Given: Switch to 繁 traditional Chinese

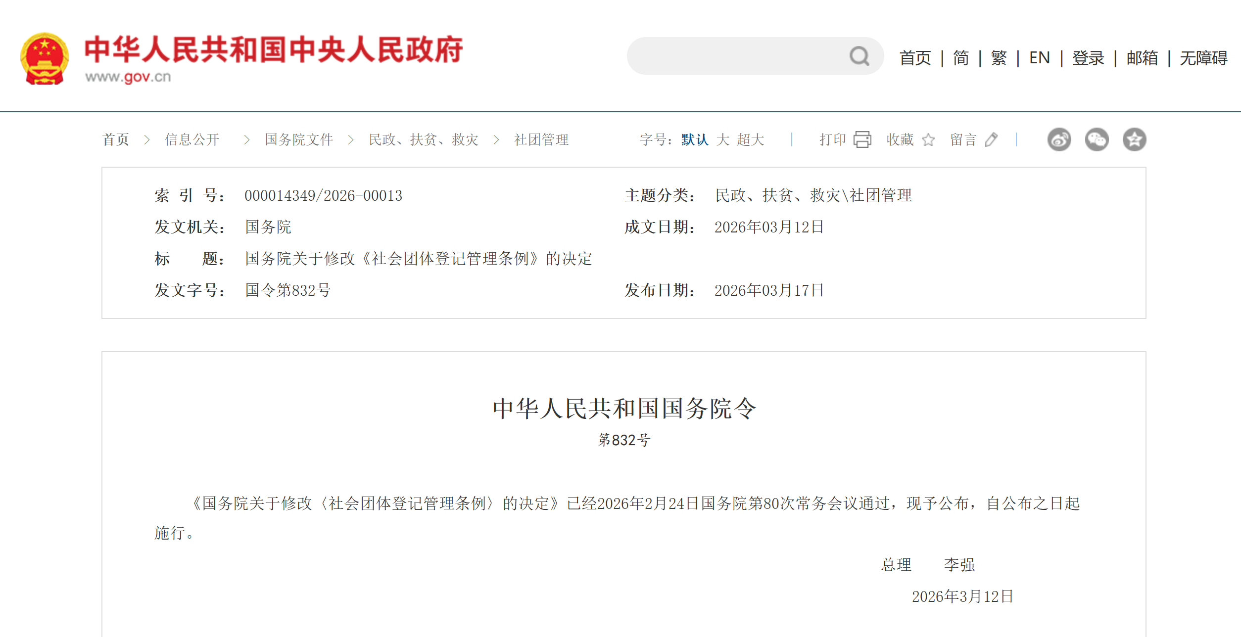Looking at the screenshot, I should click(x=999, y=58).
